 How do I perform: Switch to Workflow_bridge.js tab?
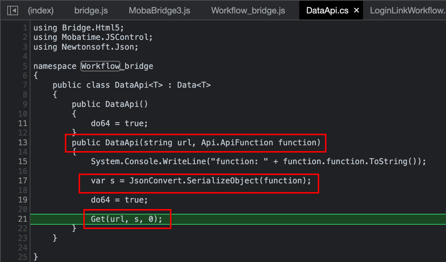pos(248,11)
